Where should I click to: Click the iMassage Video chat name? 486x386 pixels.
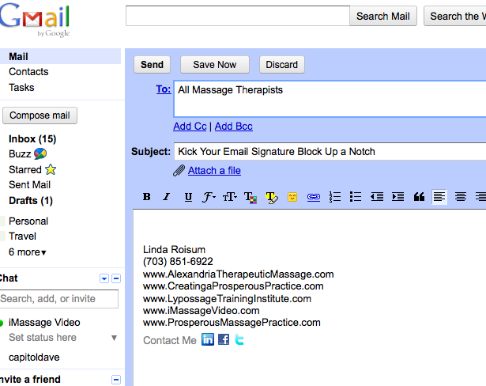(44, 323)
